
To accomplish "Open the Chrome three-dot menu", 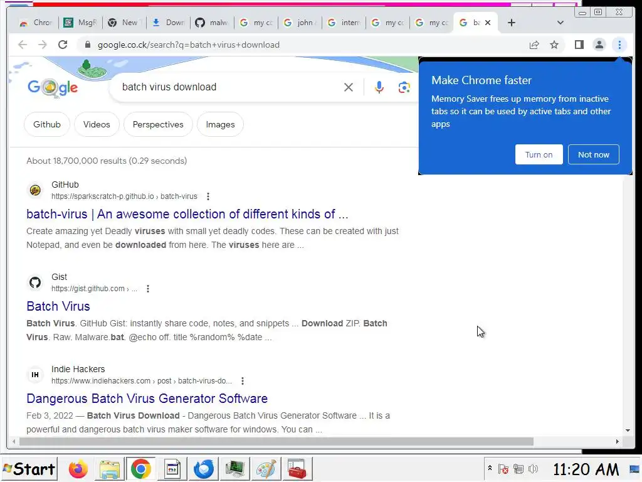I will (x=619, y=45).
